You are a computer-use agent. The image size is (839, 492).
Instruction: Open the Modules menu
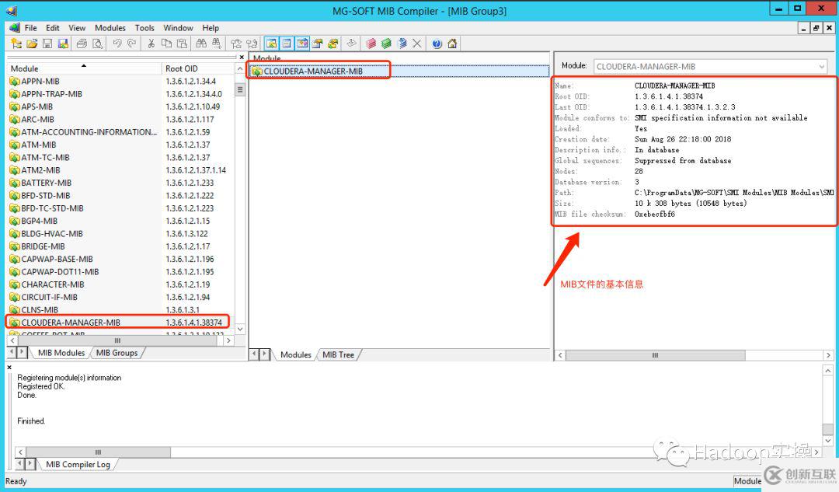(x=110, y=28)
